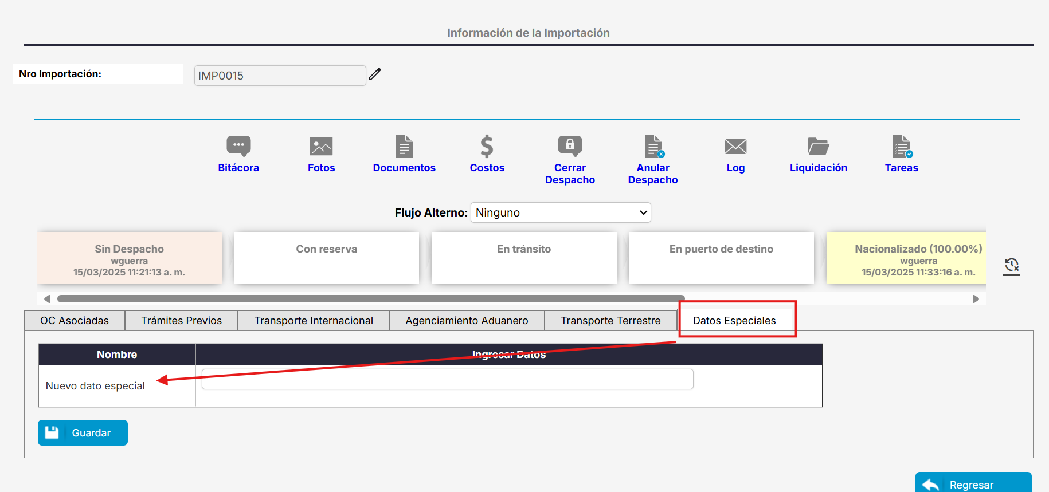The image size is (1049, 492).
Task: Expand the Flujo Alterno dropdown
Action: (x=560, y=212)
